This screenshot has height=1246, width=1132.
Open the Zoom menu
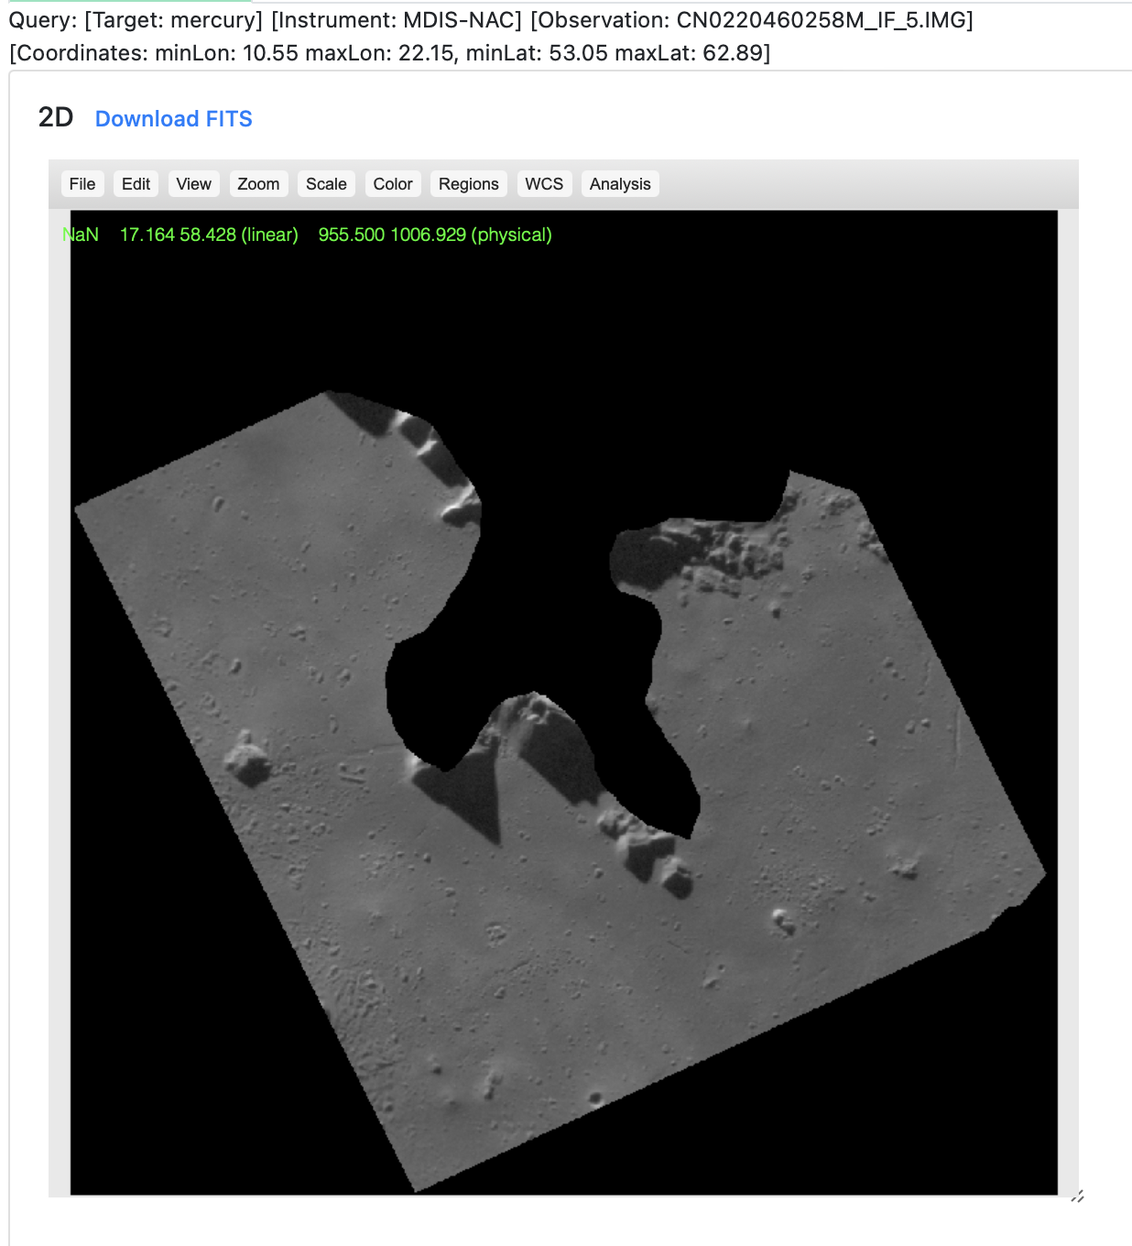[258, 184]
